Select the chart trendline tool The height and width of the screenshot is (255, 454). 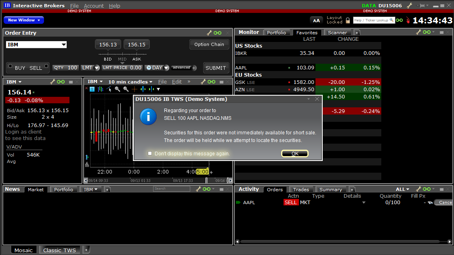click(109, 89)
